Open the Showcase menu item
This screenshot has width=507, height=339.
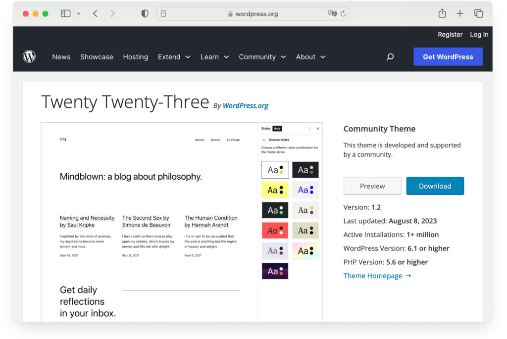97,57
